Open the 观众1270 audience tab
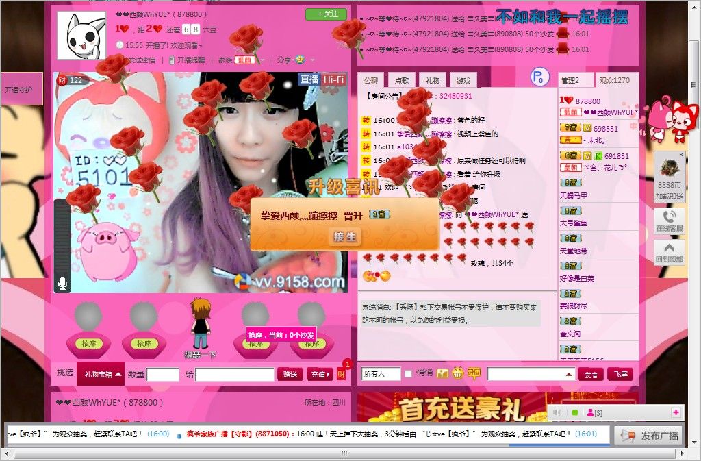701x461 pixels. coord(615,80)
